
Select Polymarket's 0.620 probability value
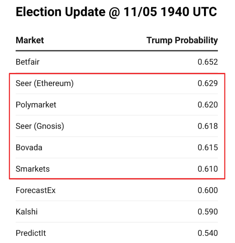tap(208, 105)
